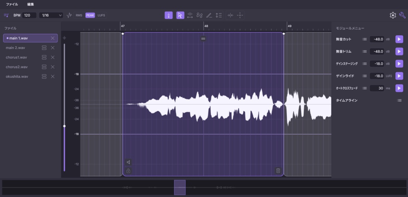Screen dimensions: 408x197
Task: Click the horizontal zoom-to-fit icon
Action: [230, 16]
